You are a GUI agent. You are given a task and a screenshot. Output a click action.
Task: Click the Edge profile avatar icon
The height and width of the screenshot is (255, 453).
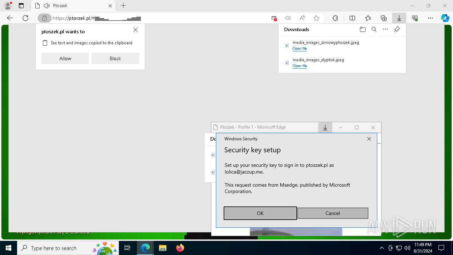pyautogui.click(x=8, y=6)
